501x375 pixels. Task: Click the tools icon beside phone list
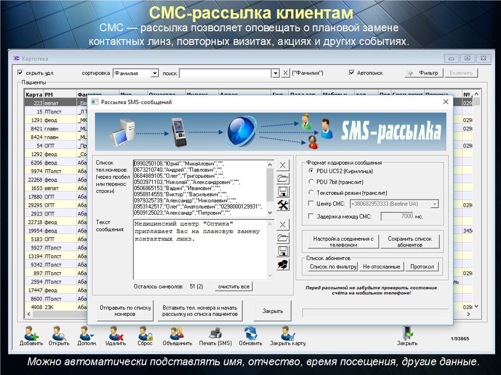(283, 205)
